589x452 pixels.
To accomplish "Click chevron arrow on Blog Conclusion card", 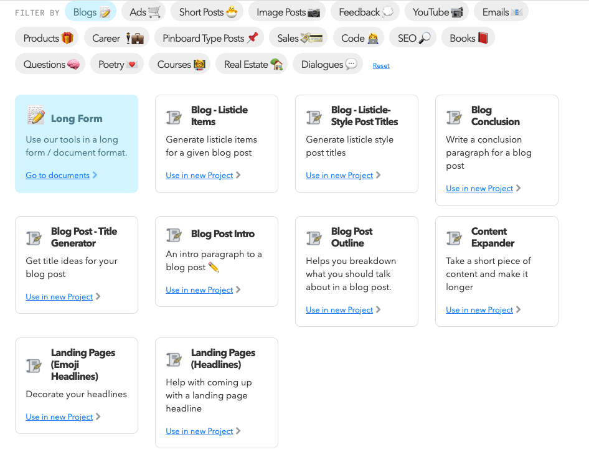I will [519, 189].
